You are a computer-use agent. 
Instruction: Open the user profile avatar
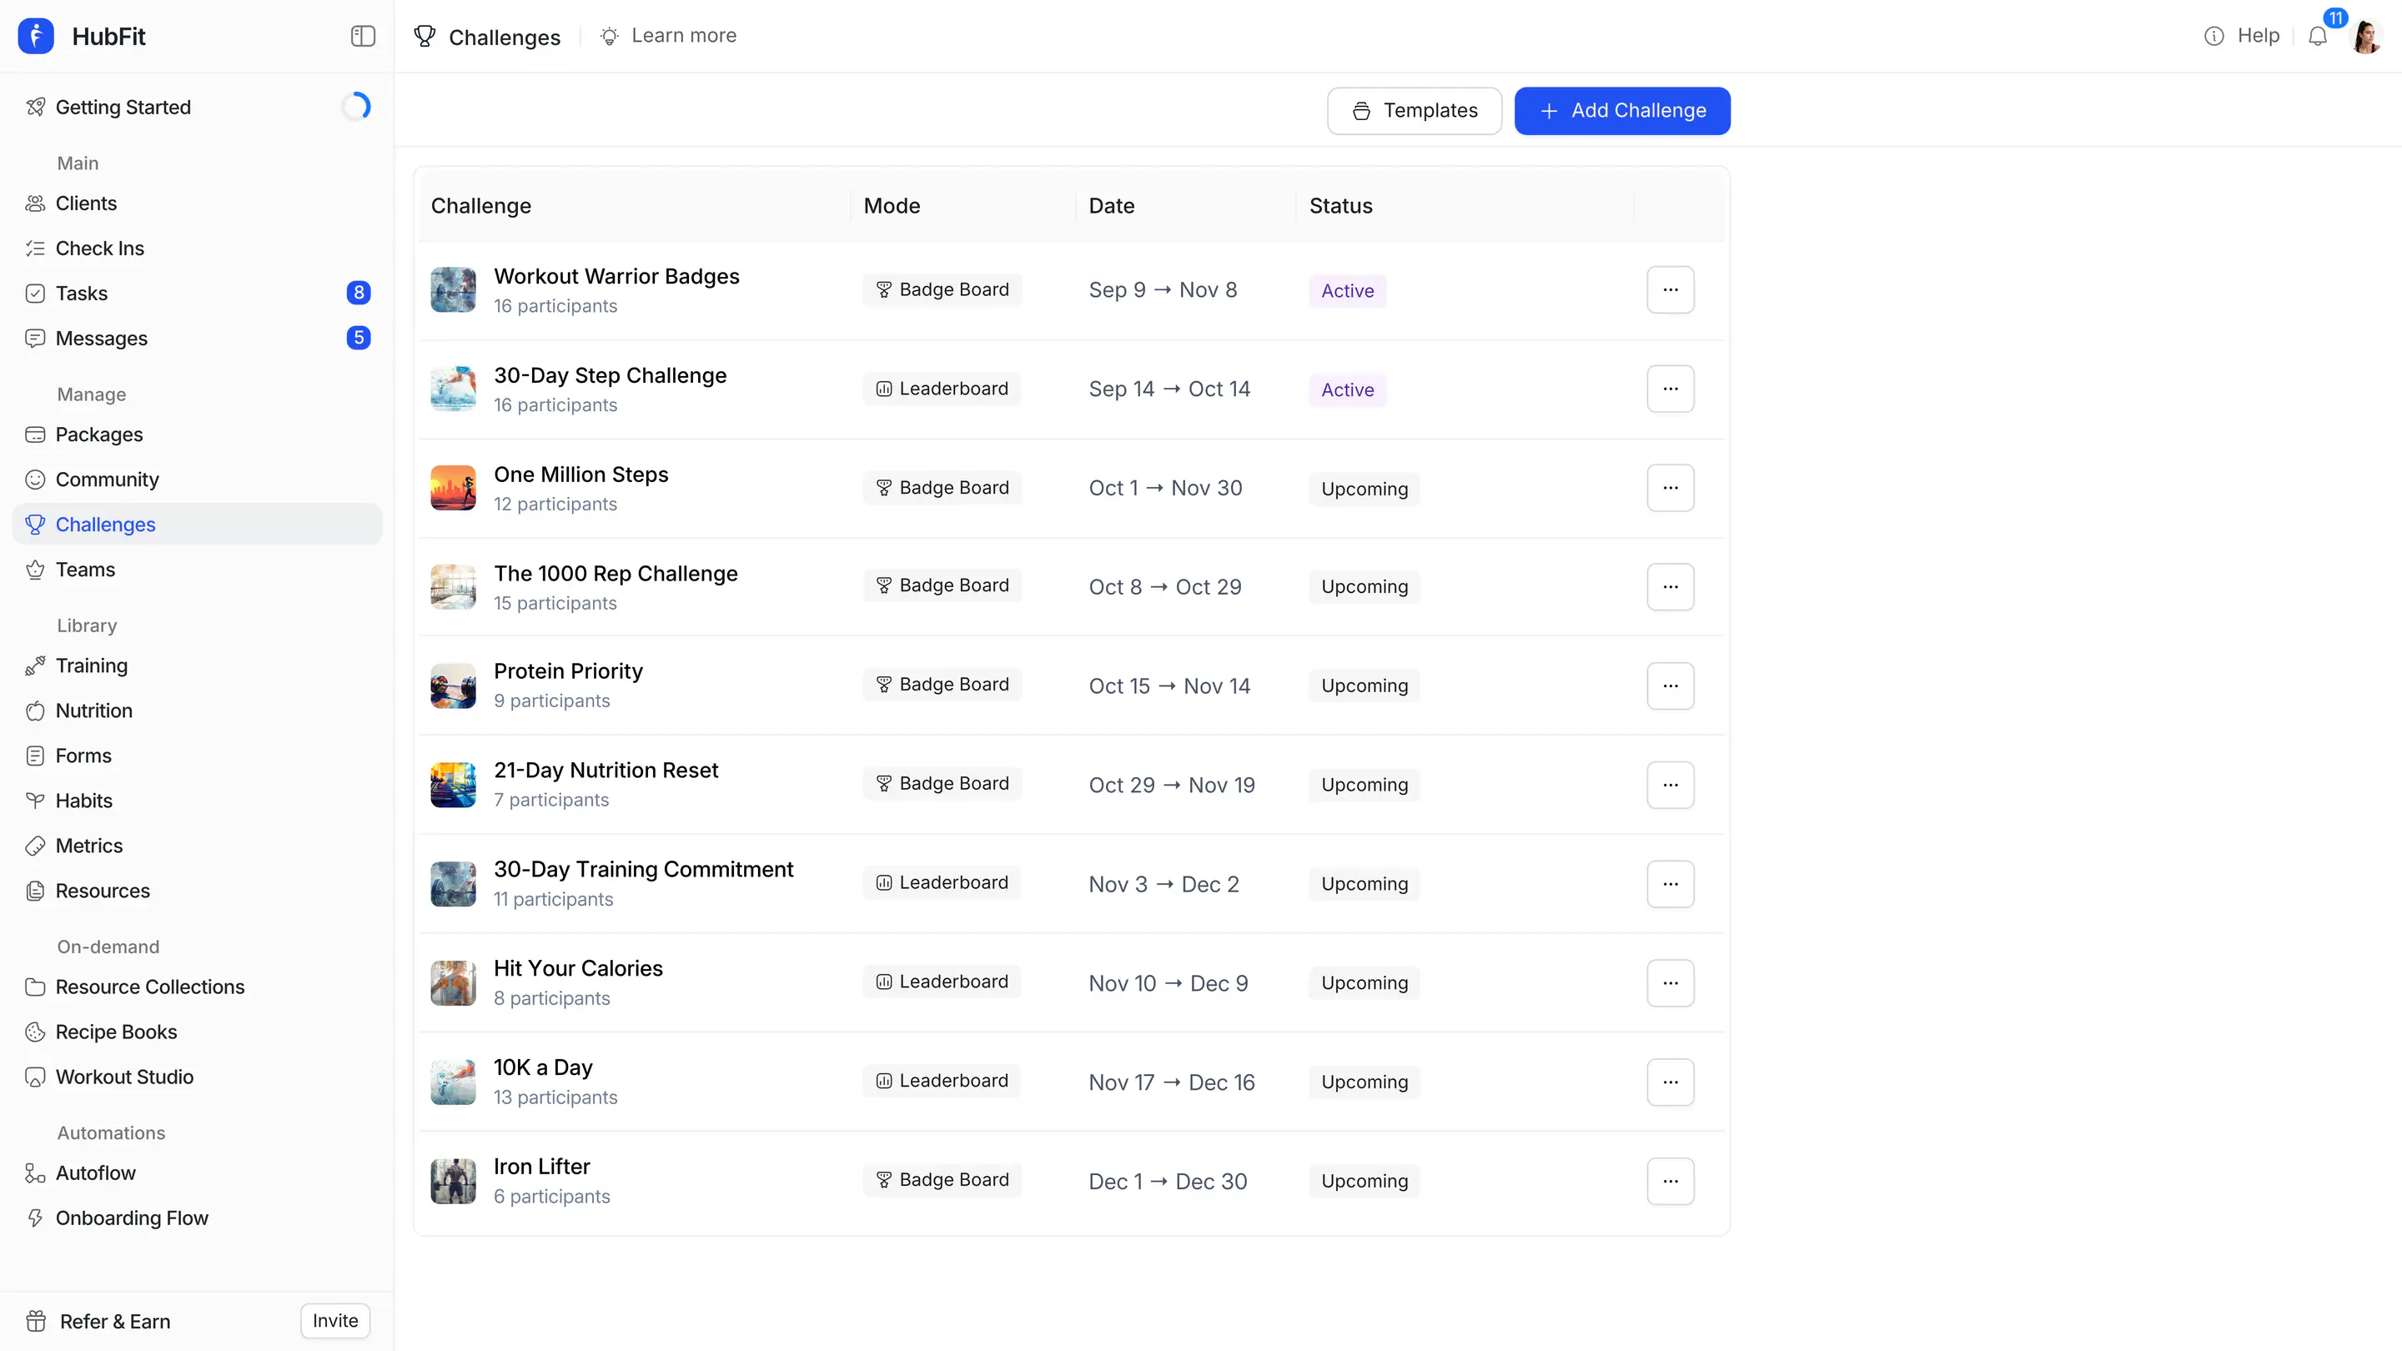click(2365, 37)
